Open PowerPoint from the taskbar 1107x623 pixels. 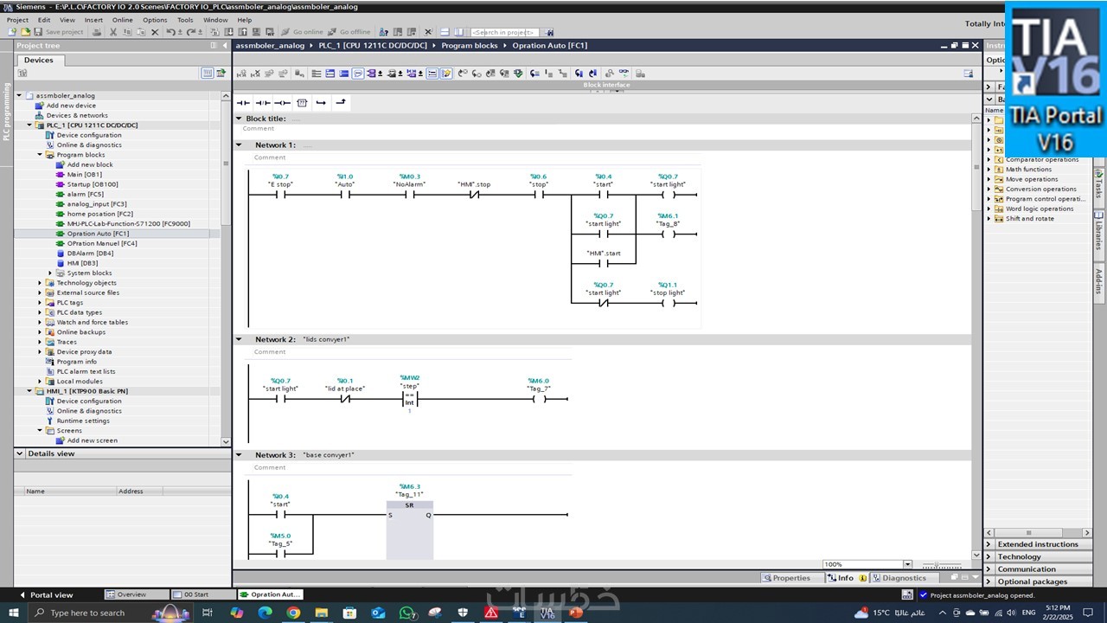[575, 613]
